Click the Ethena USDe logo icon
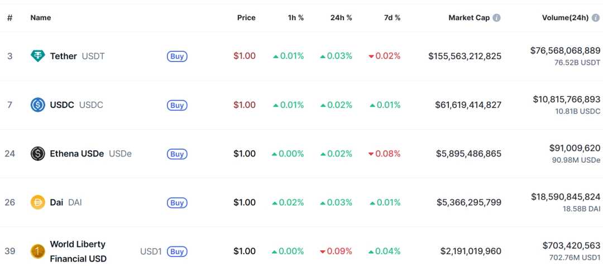The image size is (603, 266). click(x=37, y=154)
